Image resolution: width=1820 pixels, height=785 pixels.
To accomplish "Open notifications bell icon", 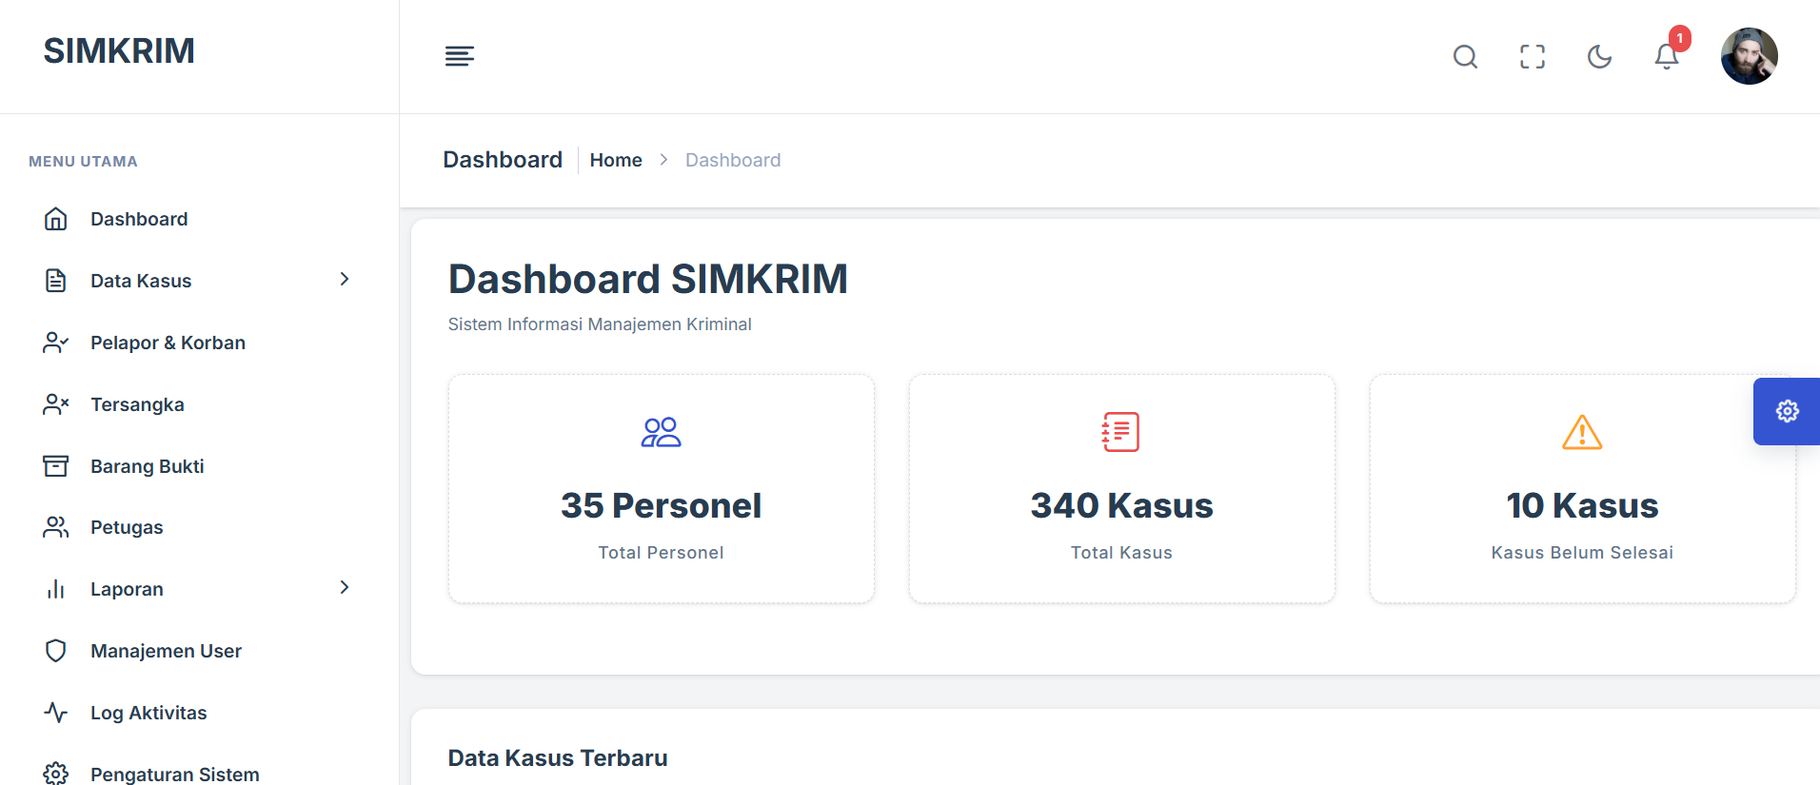I will (x=1667, y=56).
